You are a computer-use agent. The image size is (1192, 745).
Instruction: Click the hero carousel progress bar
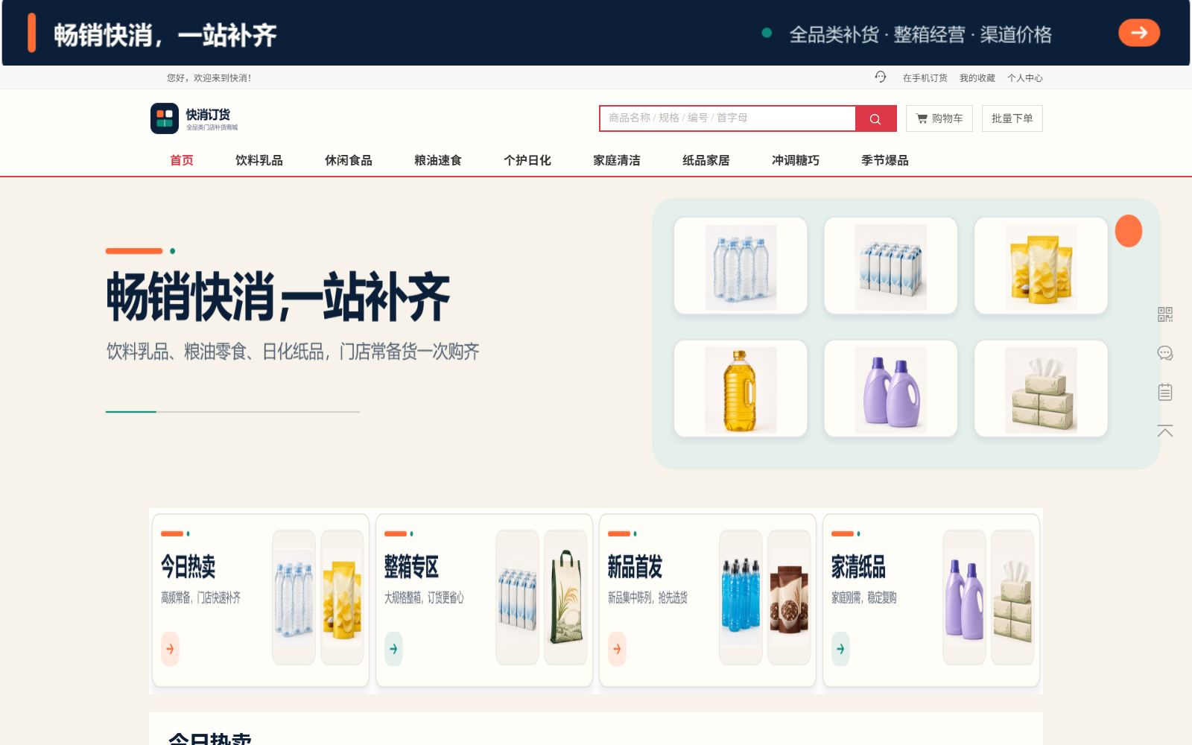232,411
